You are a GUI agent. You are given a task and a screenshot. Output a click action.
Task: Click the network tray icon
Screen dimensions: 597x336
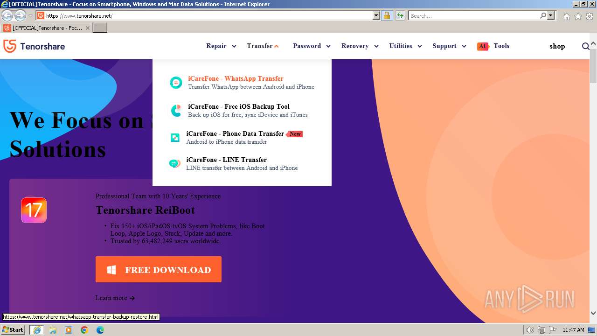tap(541, 330)
